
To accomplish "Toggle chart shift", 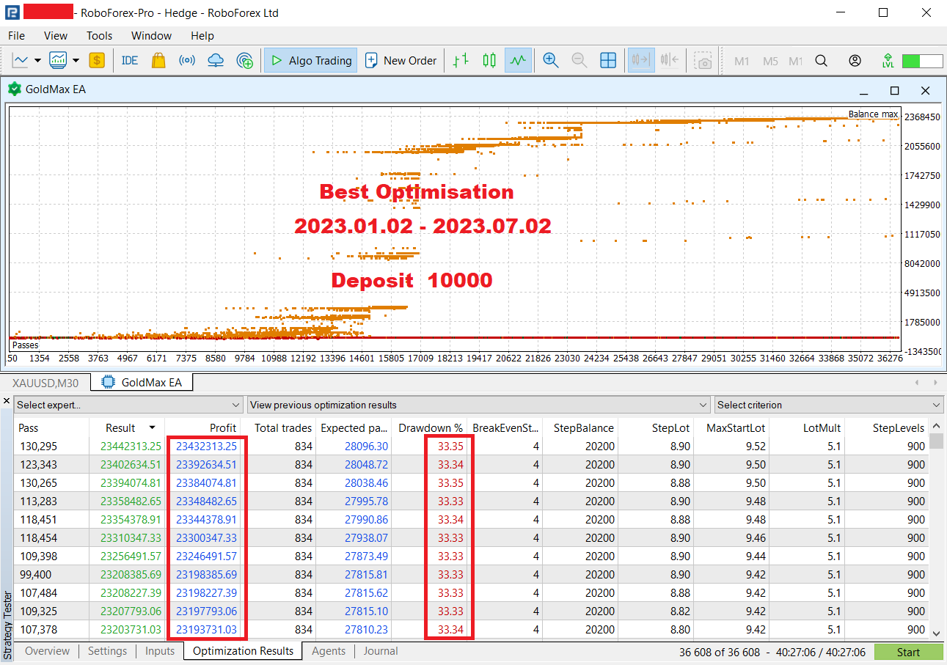I will click(x=669, y=60).
